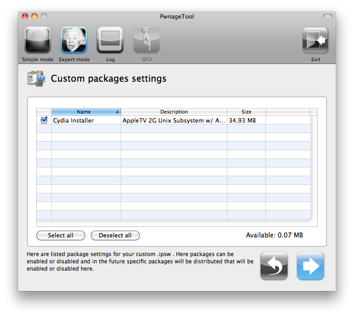Viewport: 354px width, 316px height.
Task: Open the Log view
Action: (x=110, y=40)
